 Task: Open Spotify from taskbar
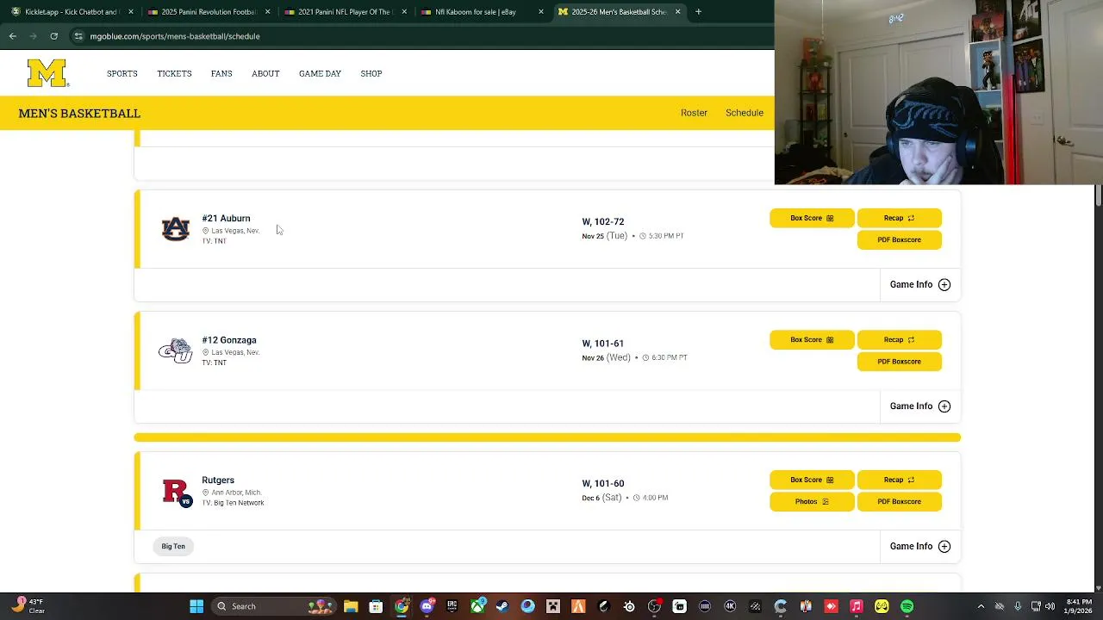click(907, 606)
